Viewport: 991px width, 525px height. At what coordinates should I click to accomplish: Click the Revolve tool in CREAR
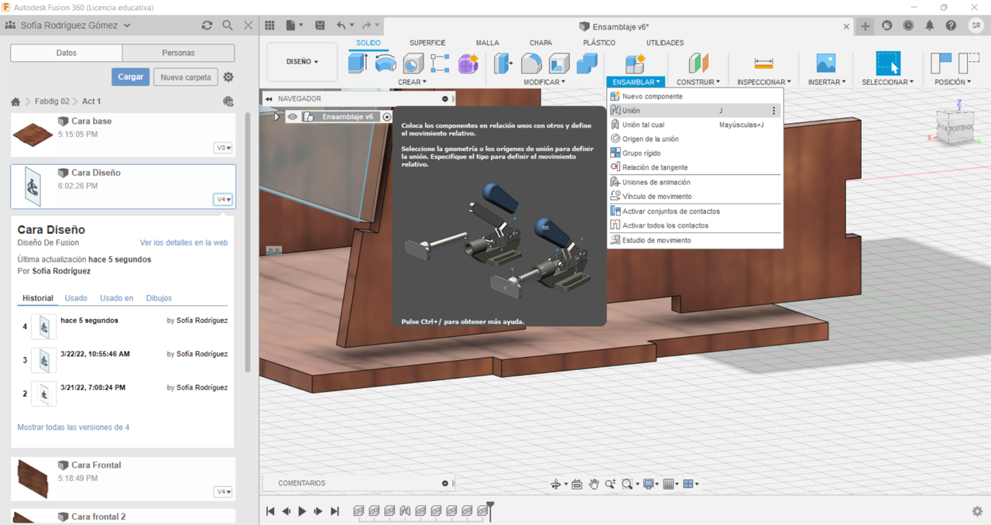[386, 63]
